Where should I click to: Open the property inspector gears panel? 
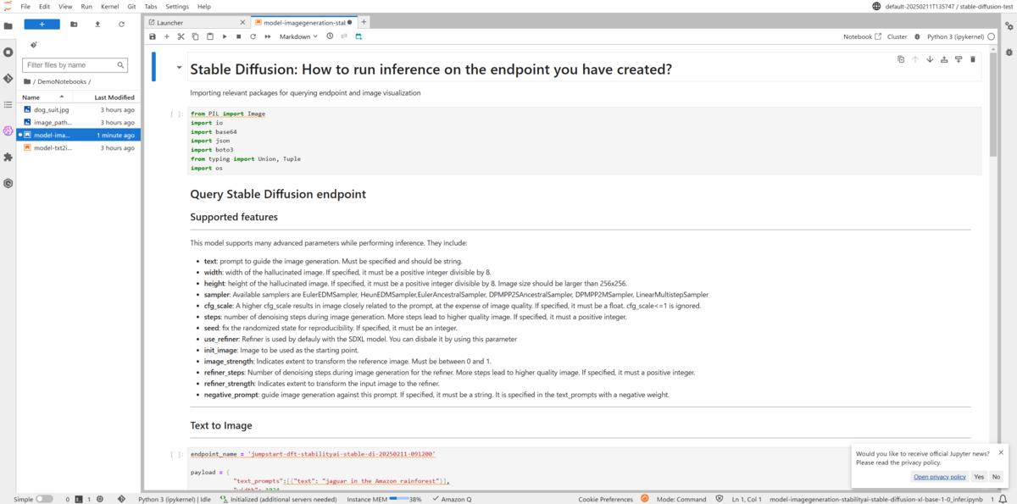(1009, 25)
